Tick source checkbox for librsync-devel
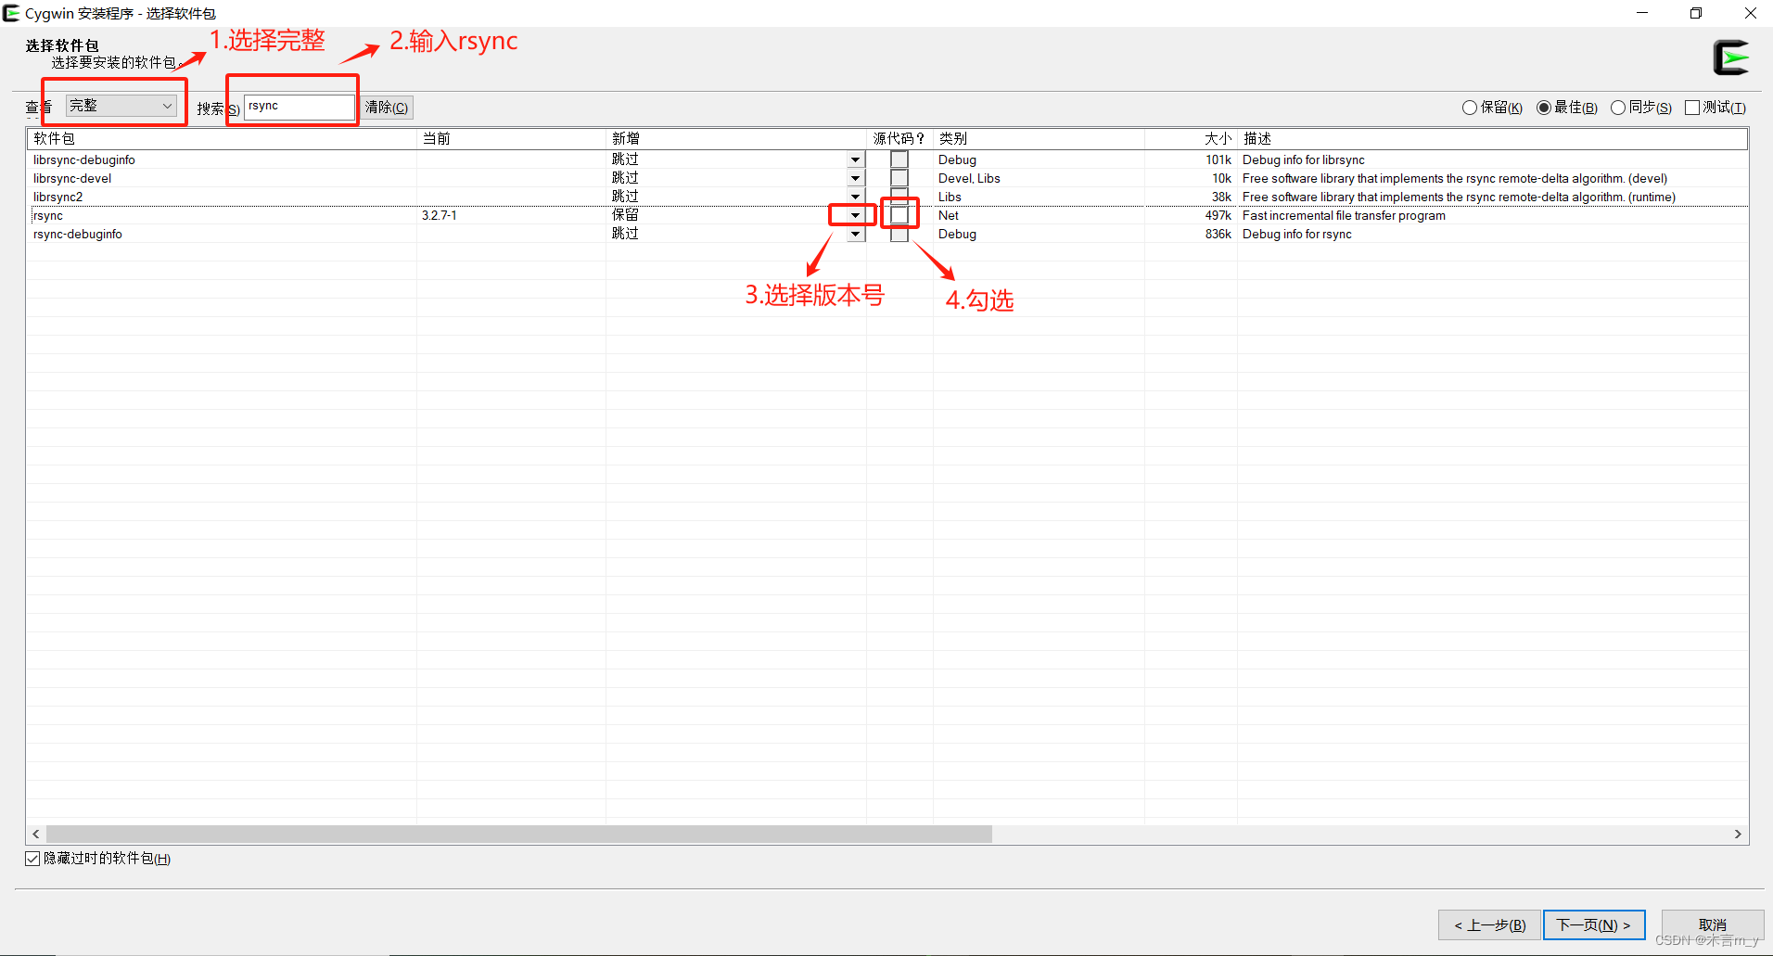 tap(899, 178)
